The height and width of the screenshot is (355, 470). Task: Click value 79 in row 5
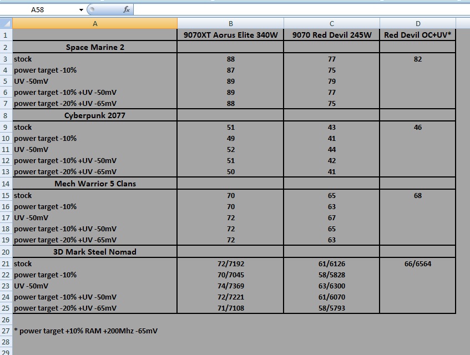[x=331, y=82]
